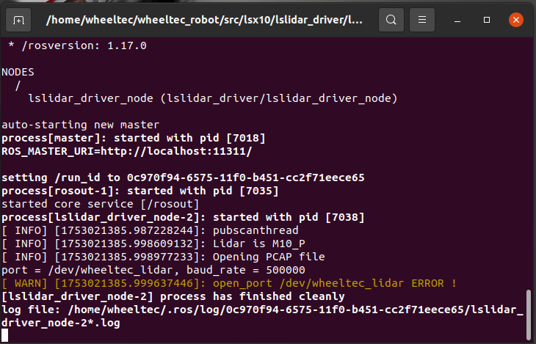
Task: Click the 'NODES' heading text
Action: click(18, 72)
